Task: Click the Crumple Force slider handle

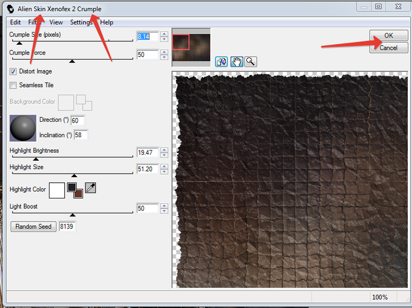Action: coord(72,61)
